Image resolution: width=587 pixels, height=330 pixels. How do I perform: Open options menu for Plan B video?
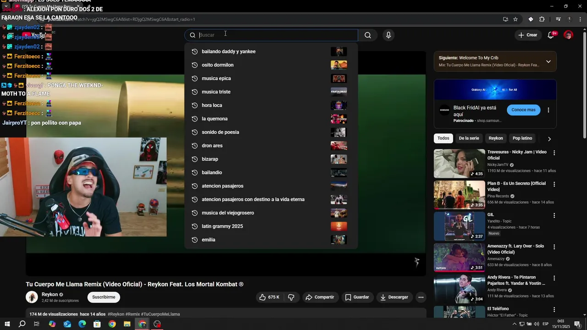pos(554,184)
